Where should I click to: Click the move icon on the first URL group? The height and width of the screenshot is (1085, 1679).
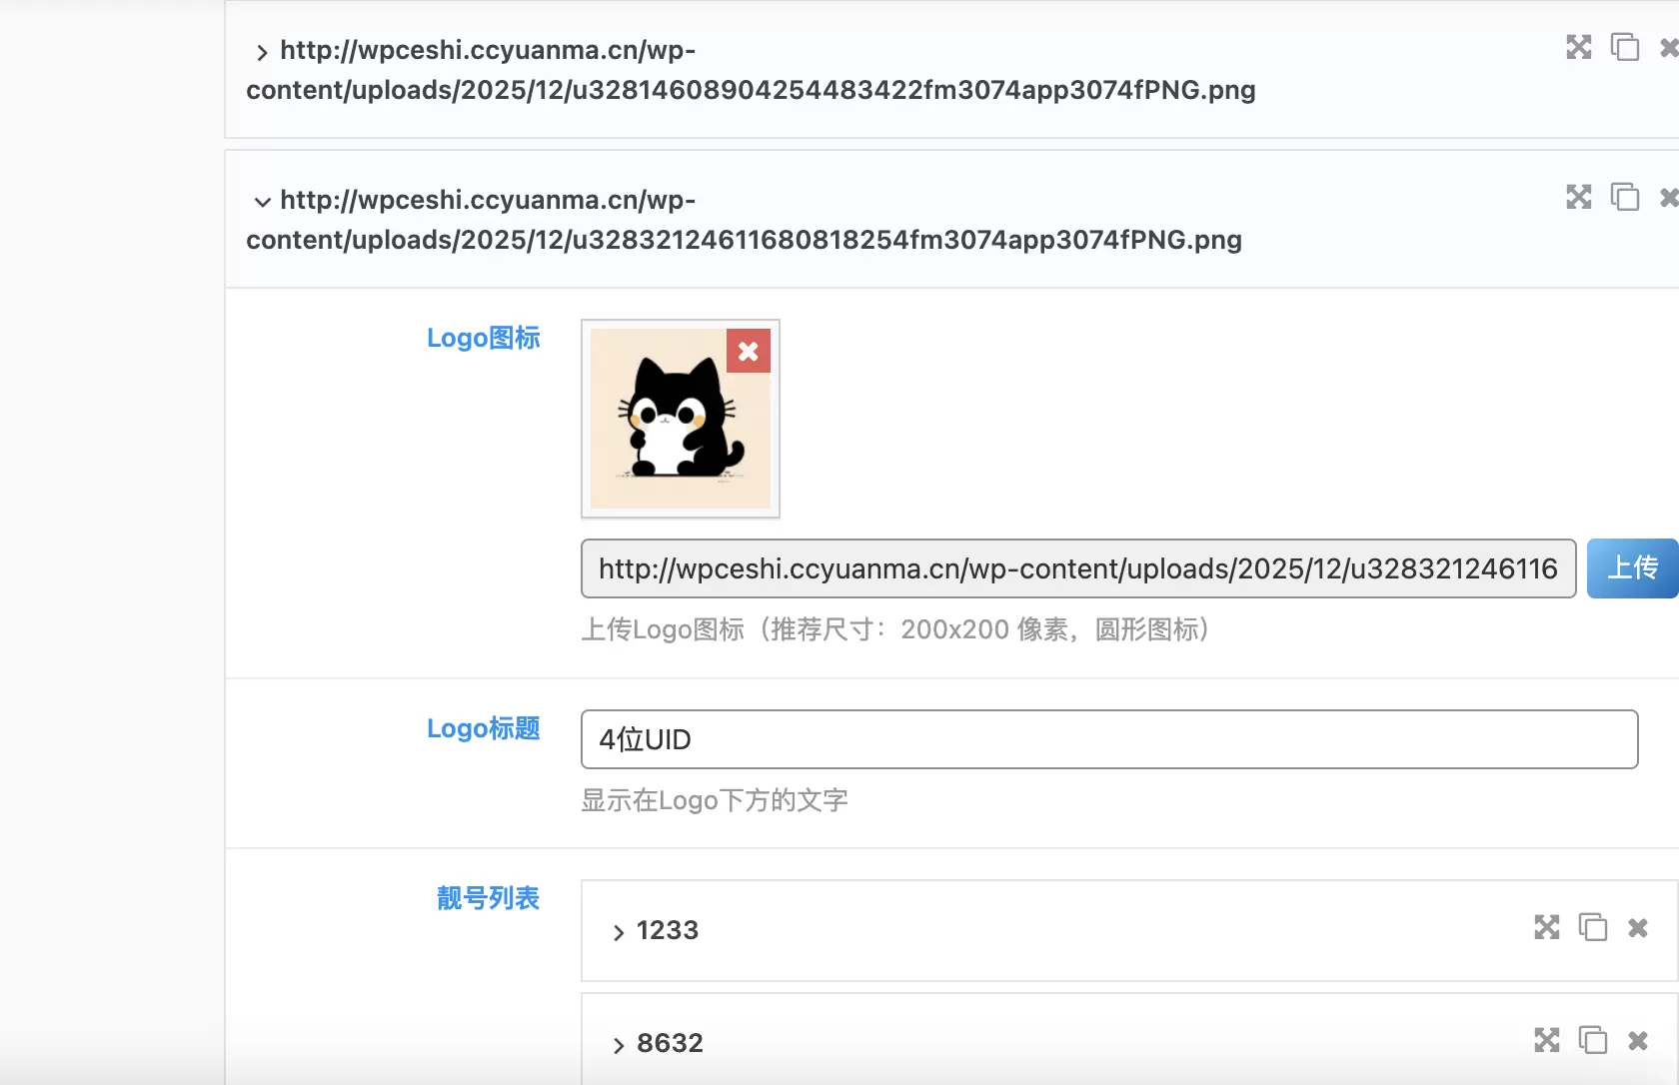pos(1579,47)
